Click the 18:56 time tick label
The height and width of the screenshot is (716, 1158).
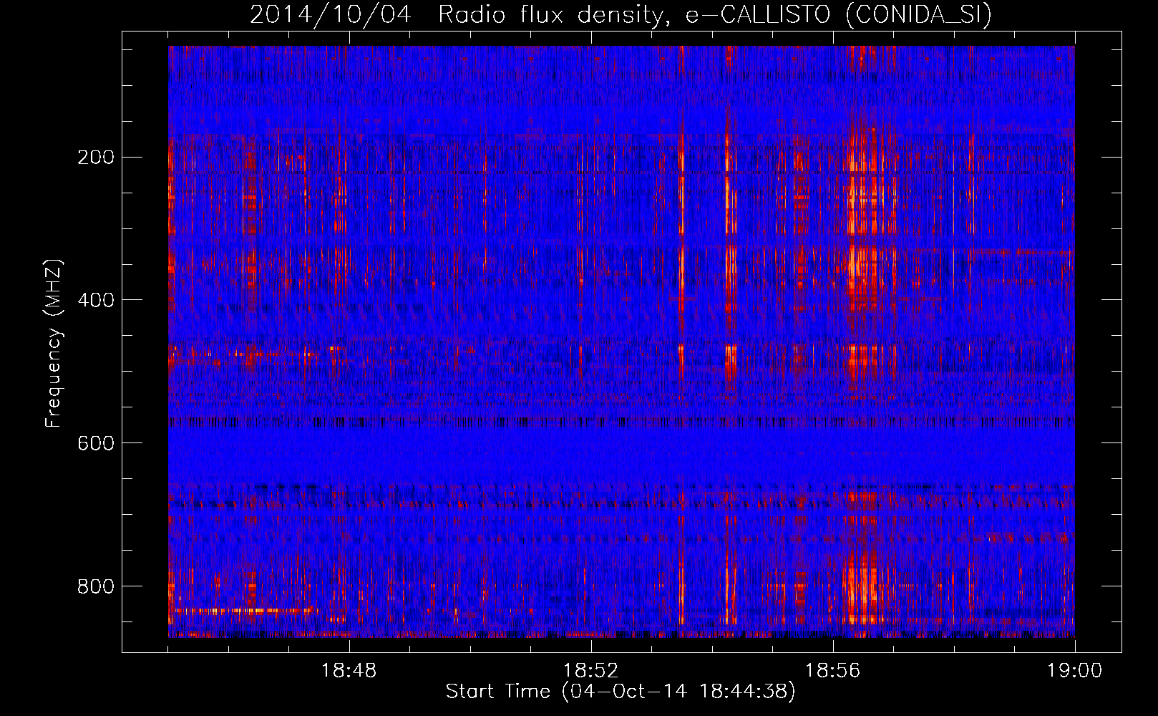click(832, 671)
